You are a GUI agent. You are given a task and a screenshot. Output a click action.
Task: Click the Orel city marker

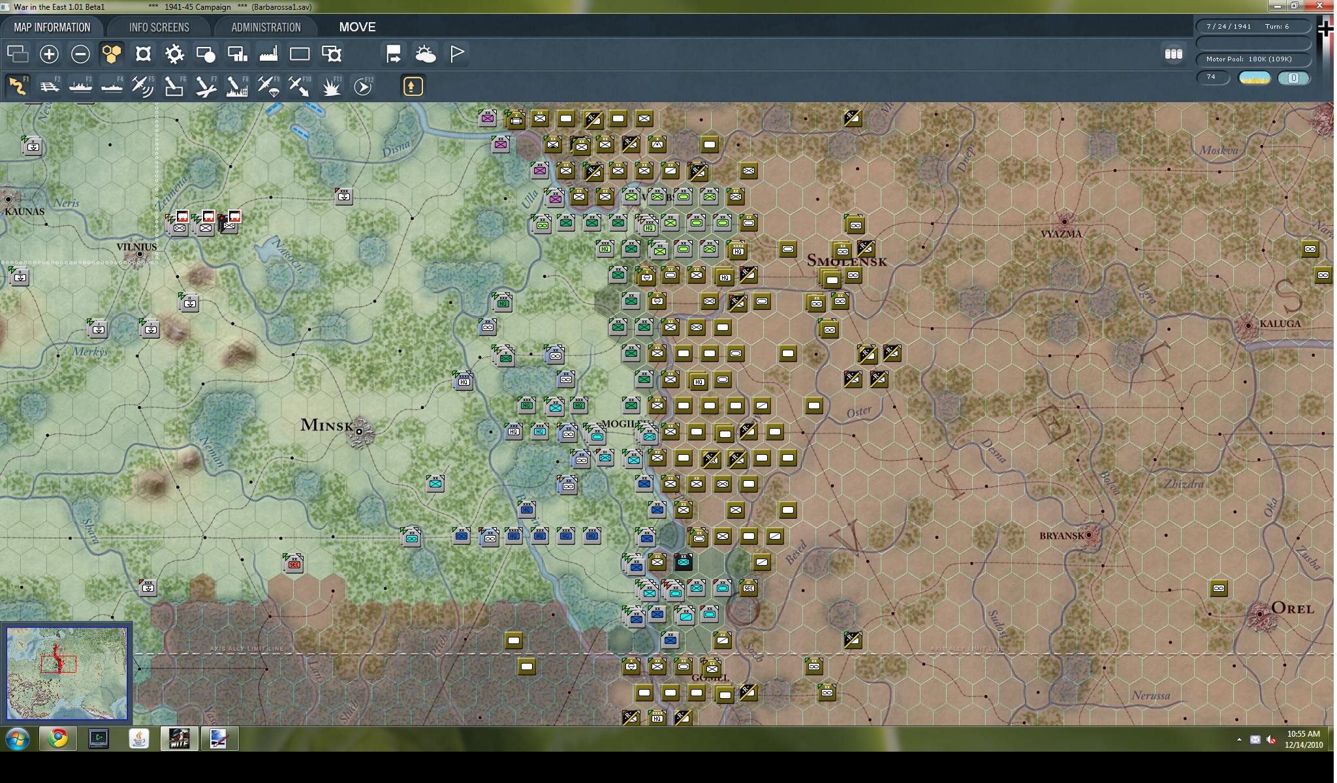[1260, 614]
